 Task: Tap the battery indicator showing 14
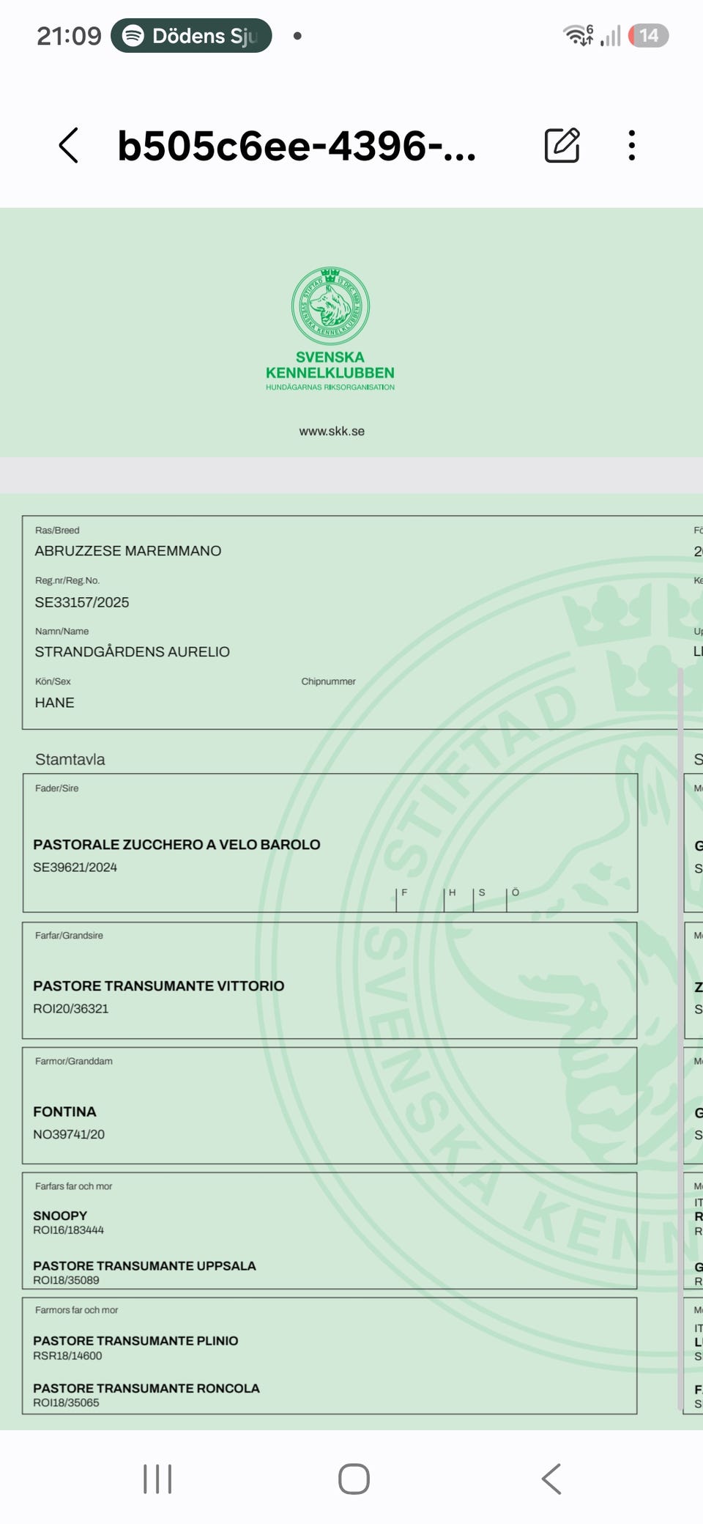coord(648,35)
